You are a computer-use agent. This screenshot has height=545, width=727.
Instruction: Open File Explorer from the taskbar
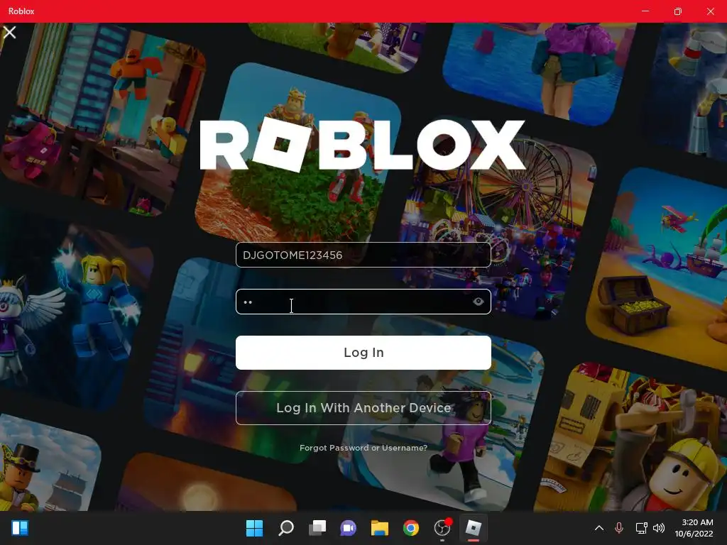click(x=380, y=528)
